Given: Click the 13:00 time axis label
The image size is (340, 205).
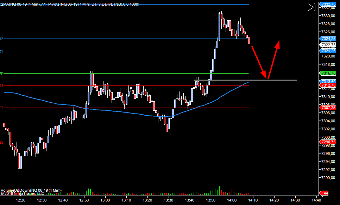Looking at the screenshot, I should pos(105,200).
